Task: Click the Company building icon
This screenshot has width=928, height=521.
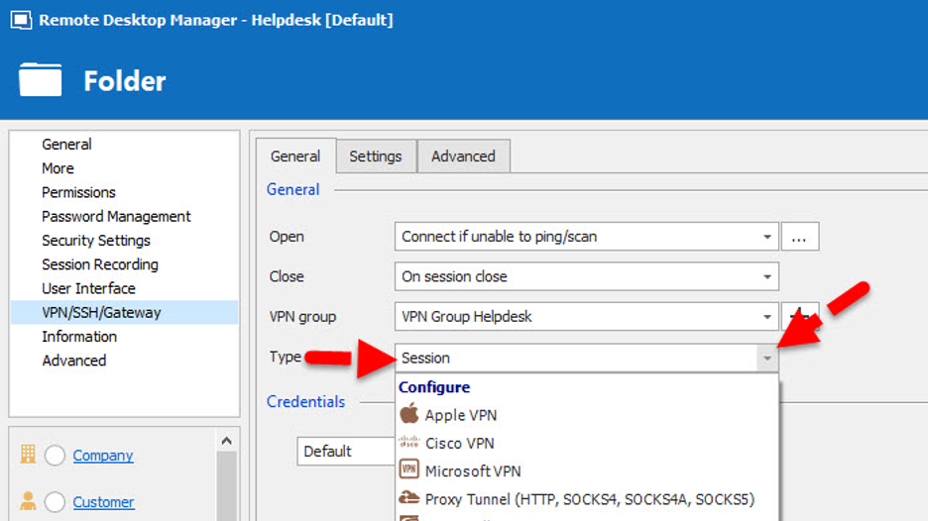Action: (x=28, y=455)
